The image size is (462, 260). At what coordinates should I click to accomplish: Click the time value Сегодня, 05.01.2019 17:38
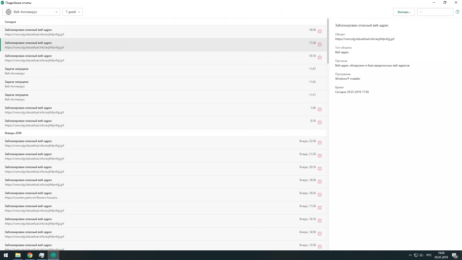352,92
